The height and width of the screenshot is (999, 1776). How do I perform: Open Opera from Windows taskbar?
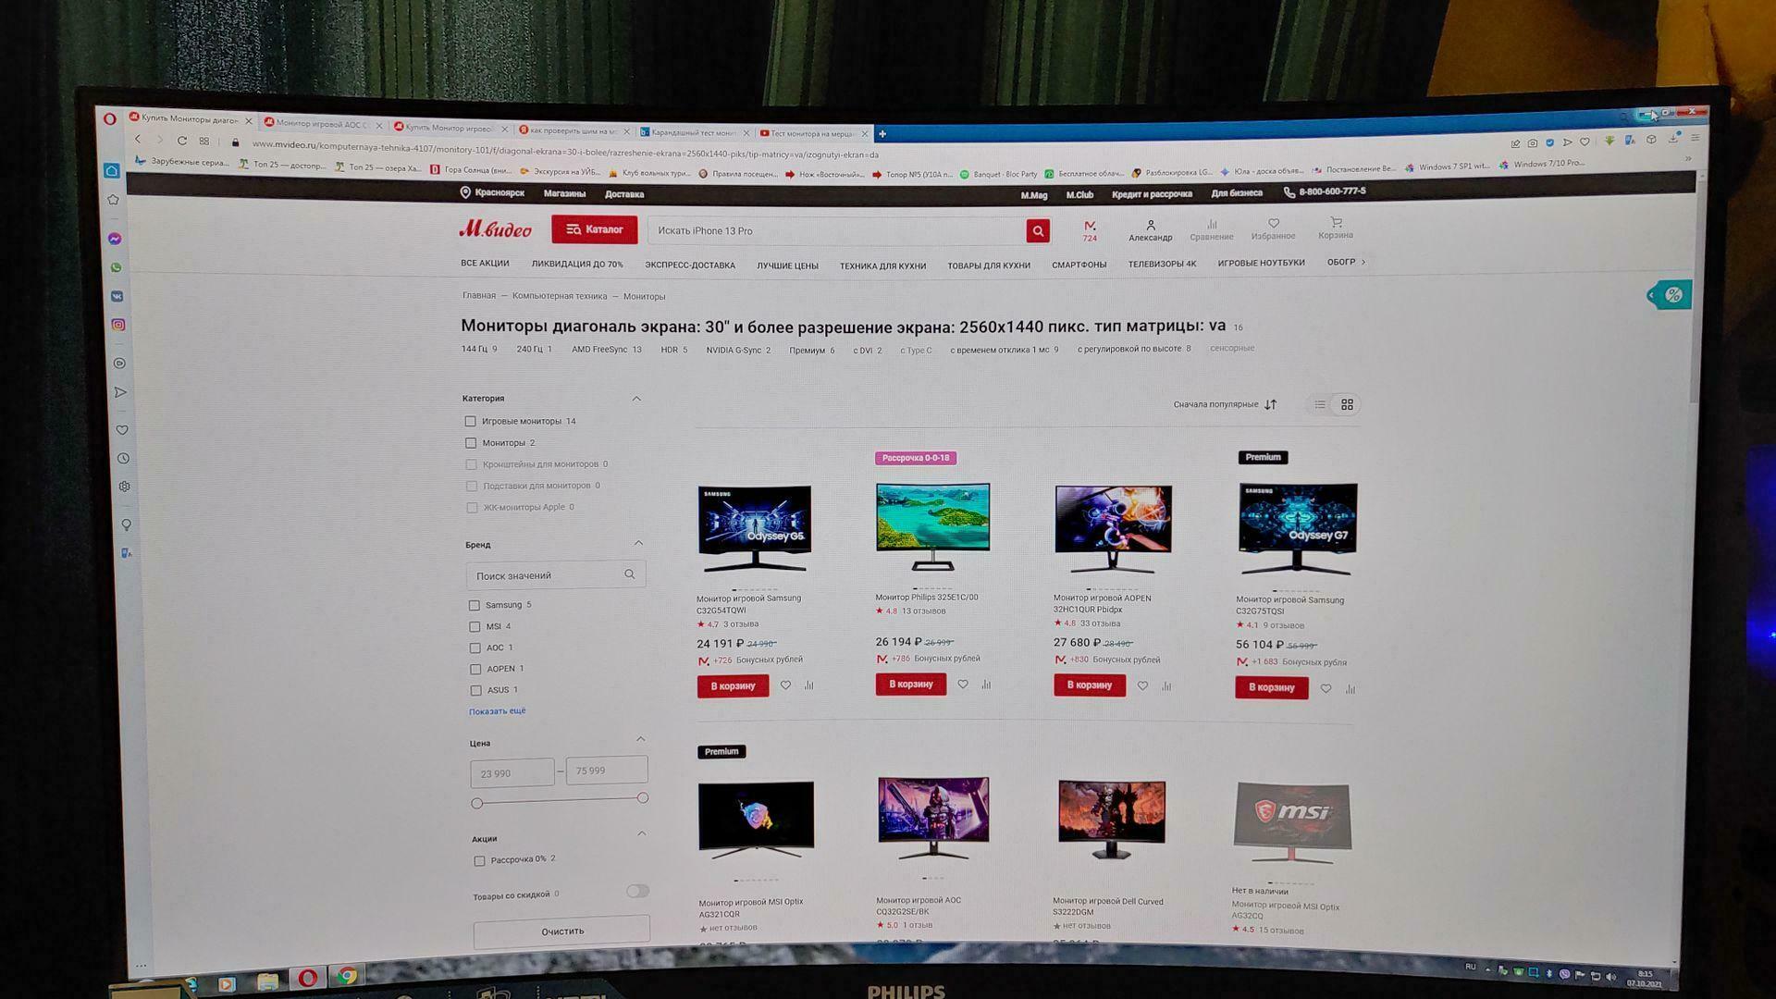click(308, 978)
